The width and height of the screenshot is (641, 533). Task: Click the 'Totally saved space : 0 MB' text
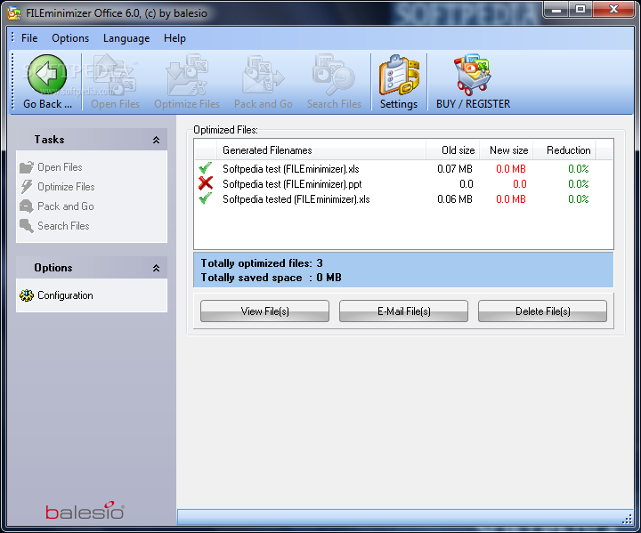pos(271,278)
